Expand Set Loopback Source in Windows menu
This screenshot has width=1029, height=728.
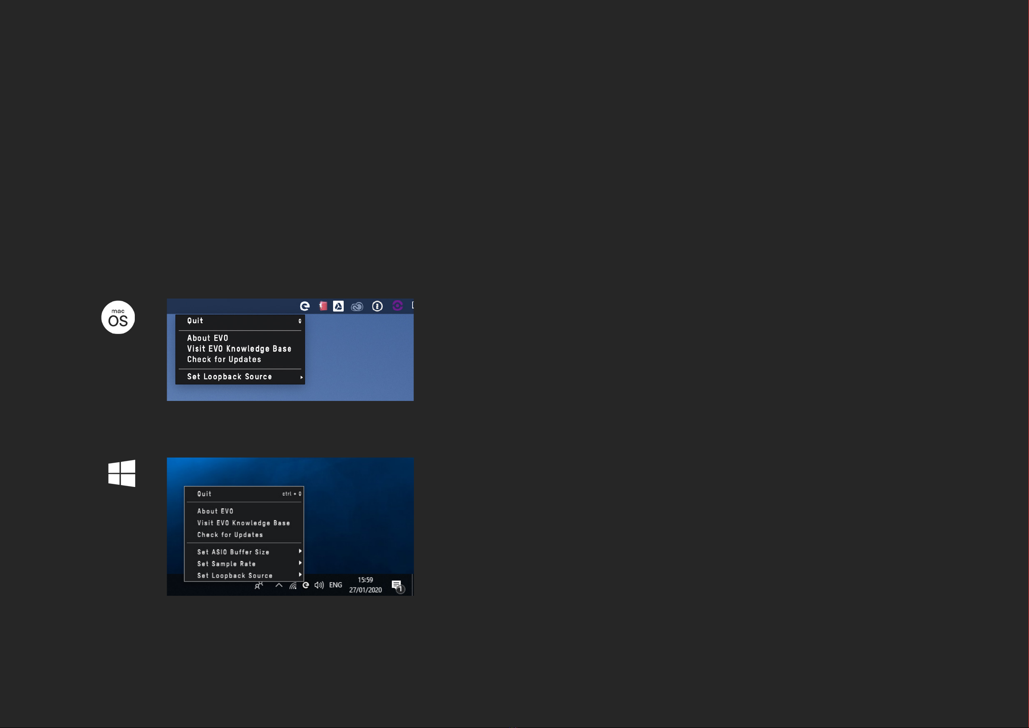pyautogui.click(x=244, y=575)
